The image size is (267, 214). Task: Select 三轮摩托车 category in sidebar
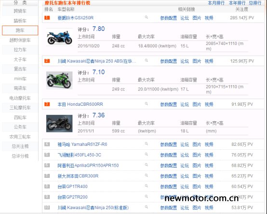(20, 108)
